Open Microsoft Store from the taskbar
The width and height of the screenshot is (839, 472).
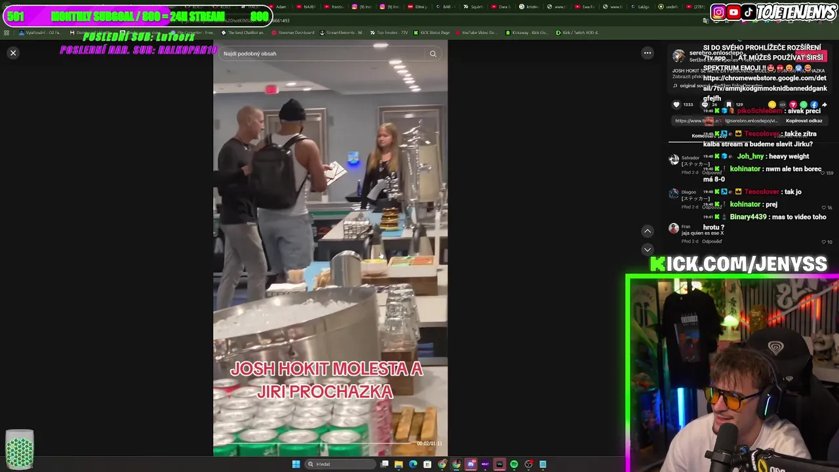[x=427, y=464]
